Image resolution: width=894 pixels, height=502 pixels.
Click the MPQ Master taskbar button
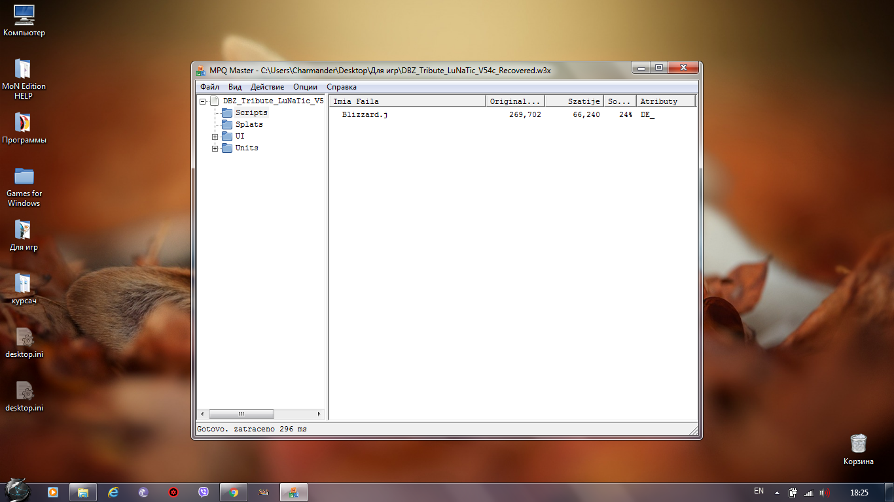tap(294, 492)
